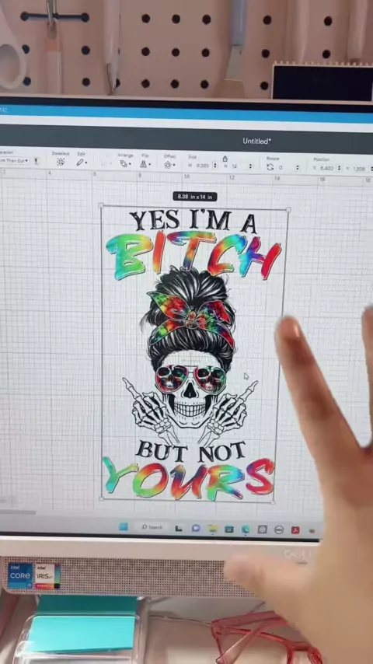Open Microsoft Edge from the taskbar
The height and width of the screenshot is (664, 373).
tap(246, 529)
